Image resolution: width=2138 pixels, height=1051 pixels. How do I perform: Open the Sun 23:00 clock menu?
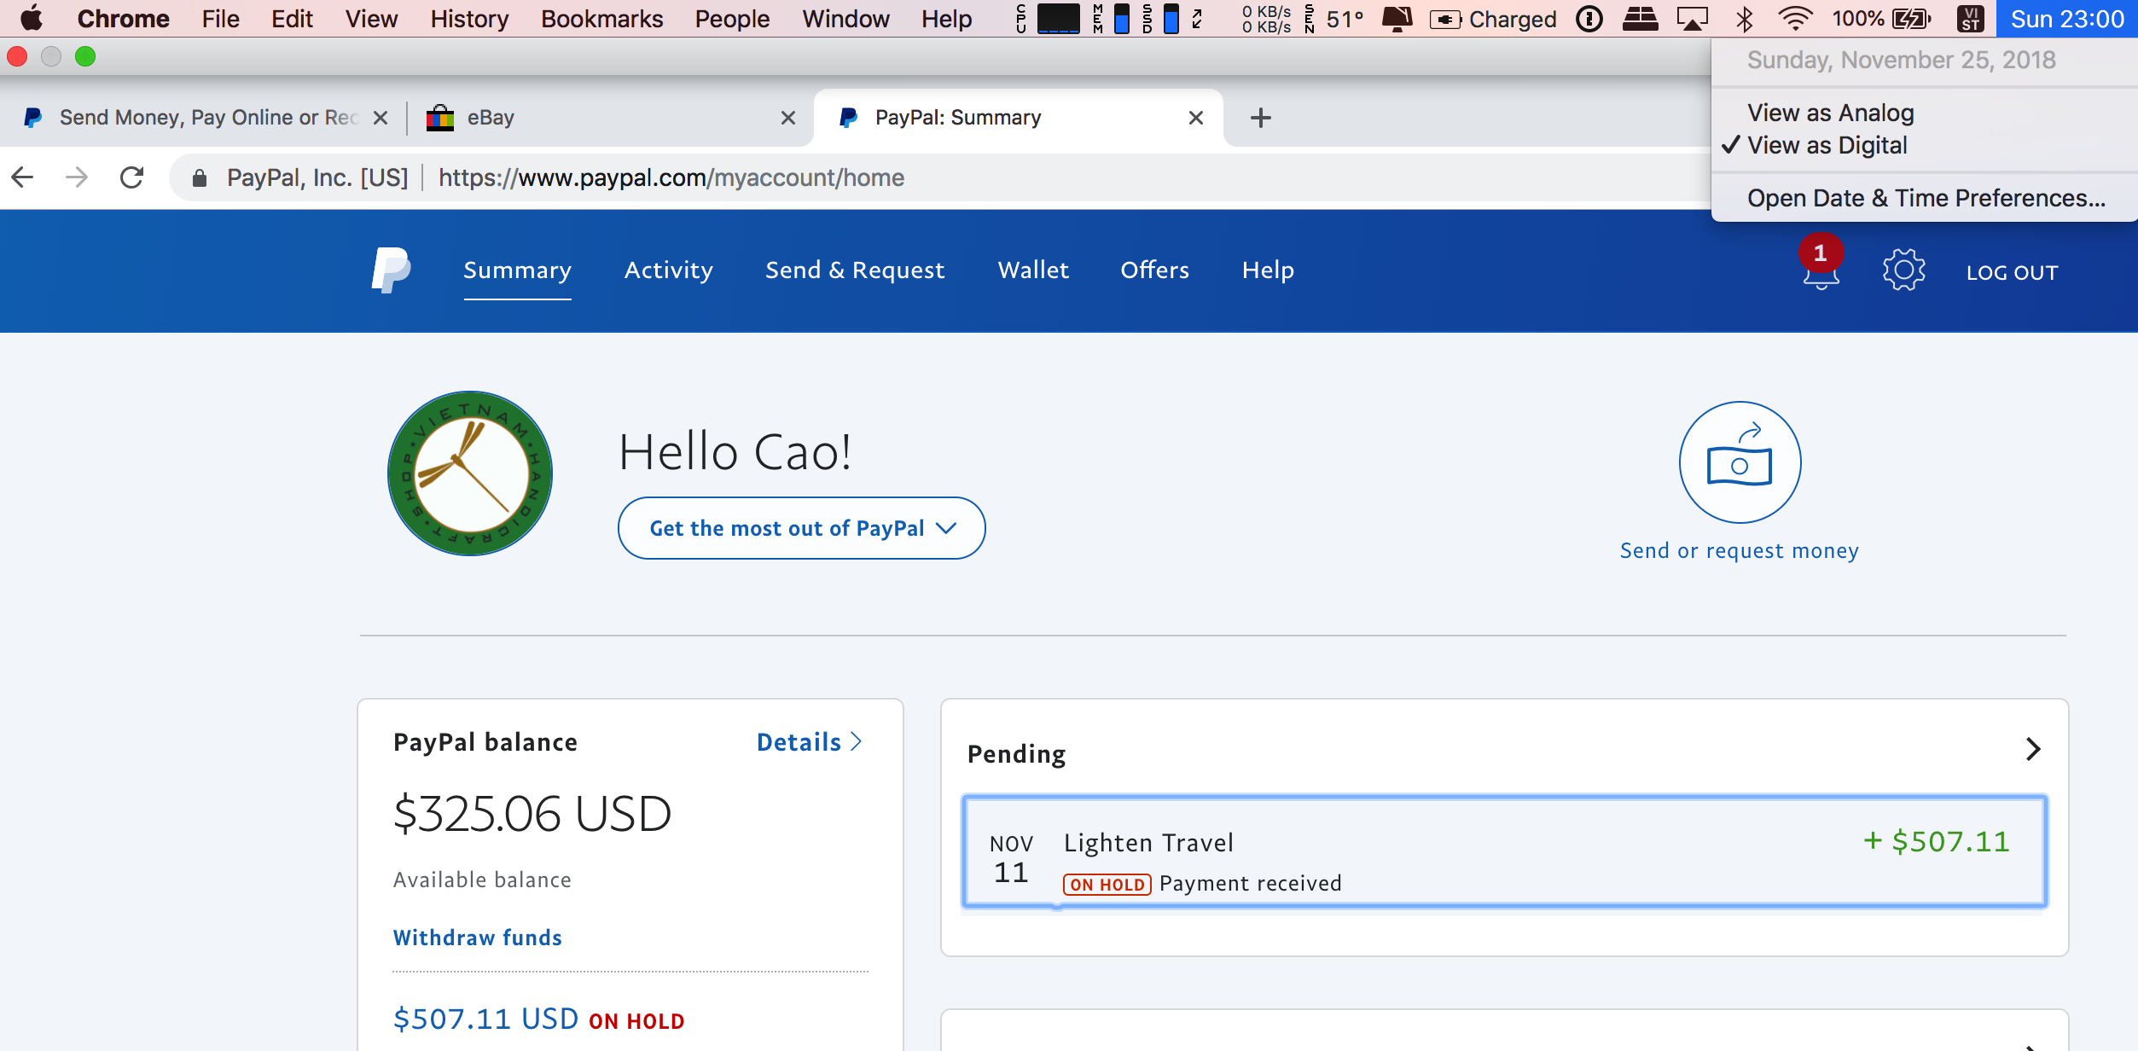coord(2066,19)
